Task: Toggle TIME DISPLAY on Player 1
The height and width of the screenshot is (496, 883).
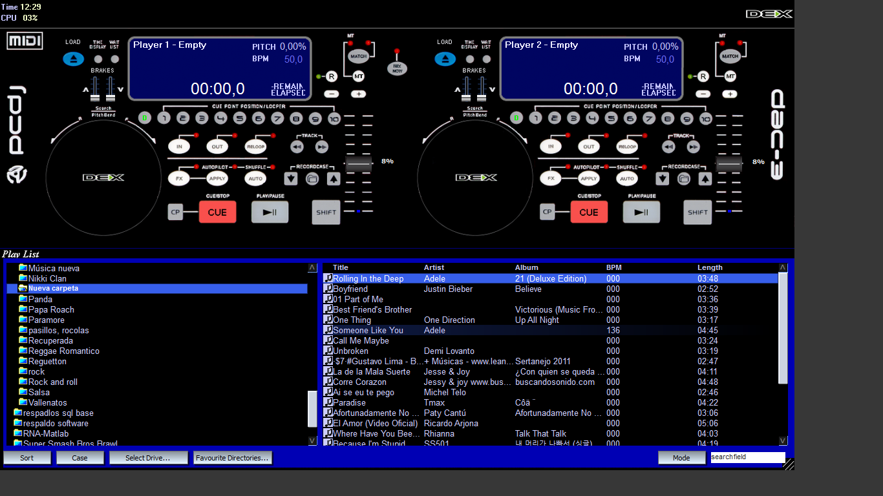Action: [98, 59]
